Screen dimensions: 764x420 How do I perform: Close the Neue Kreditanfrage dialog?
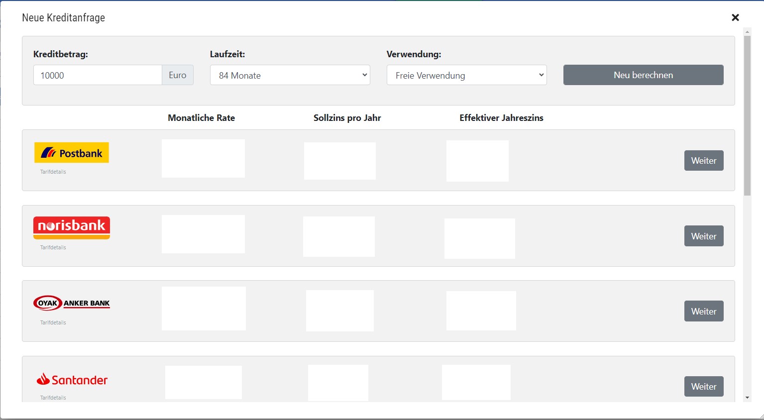pos(735,17)
